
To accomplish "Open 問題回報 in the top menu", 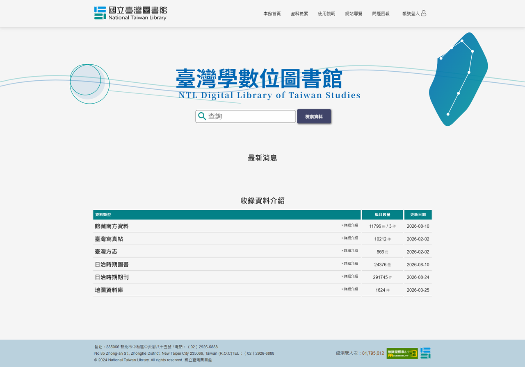I will 381,14.
